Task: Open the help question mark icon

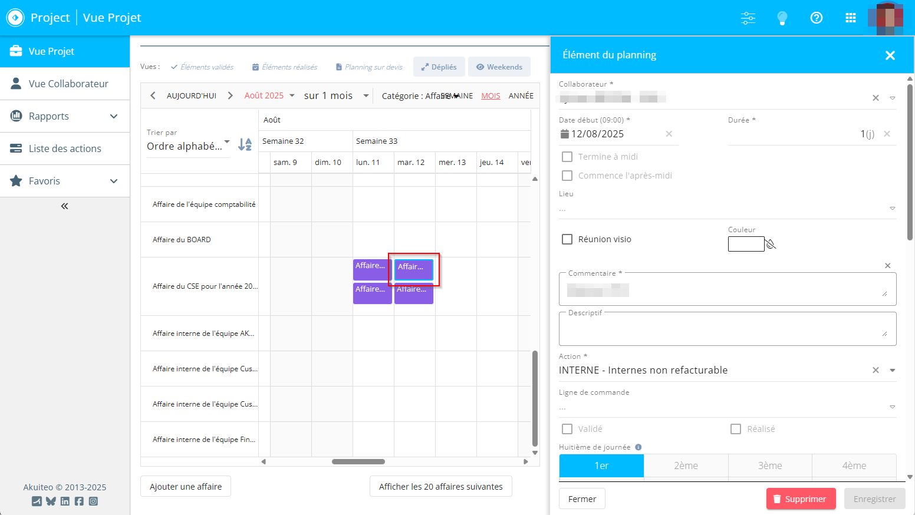Action: 816,18
